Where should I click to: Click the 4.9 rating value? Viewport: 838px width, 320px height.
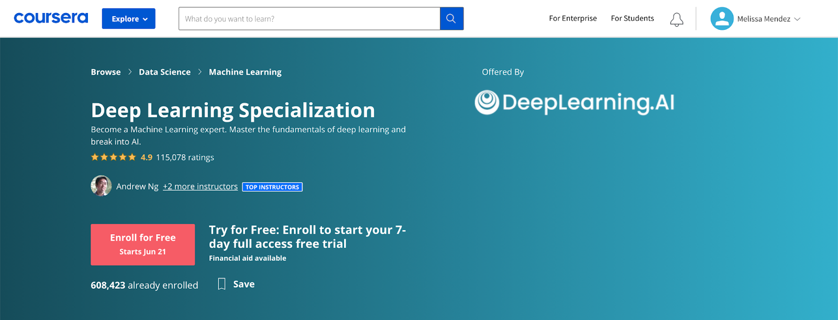147,157
